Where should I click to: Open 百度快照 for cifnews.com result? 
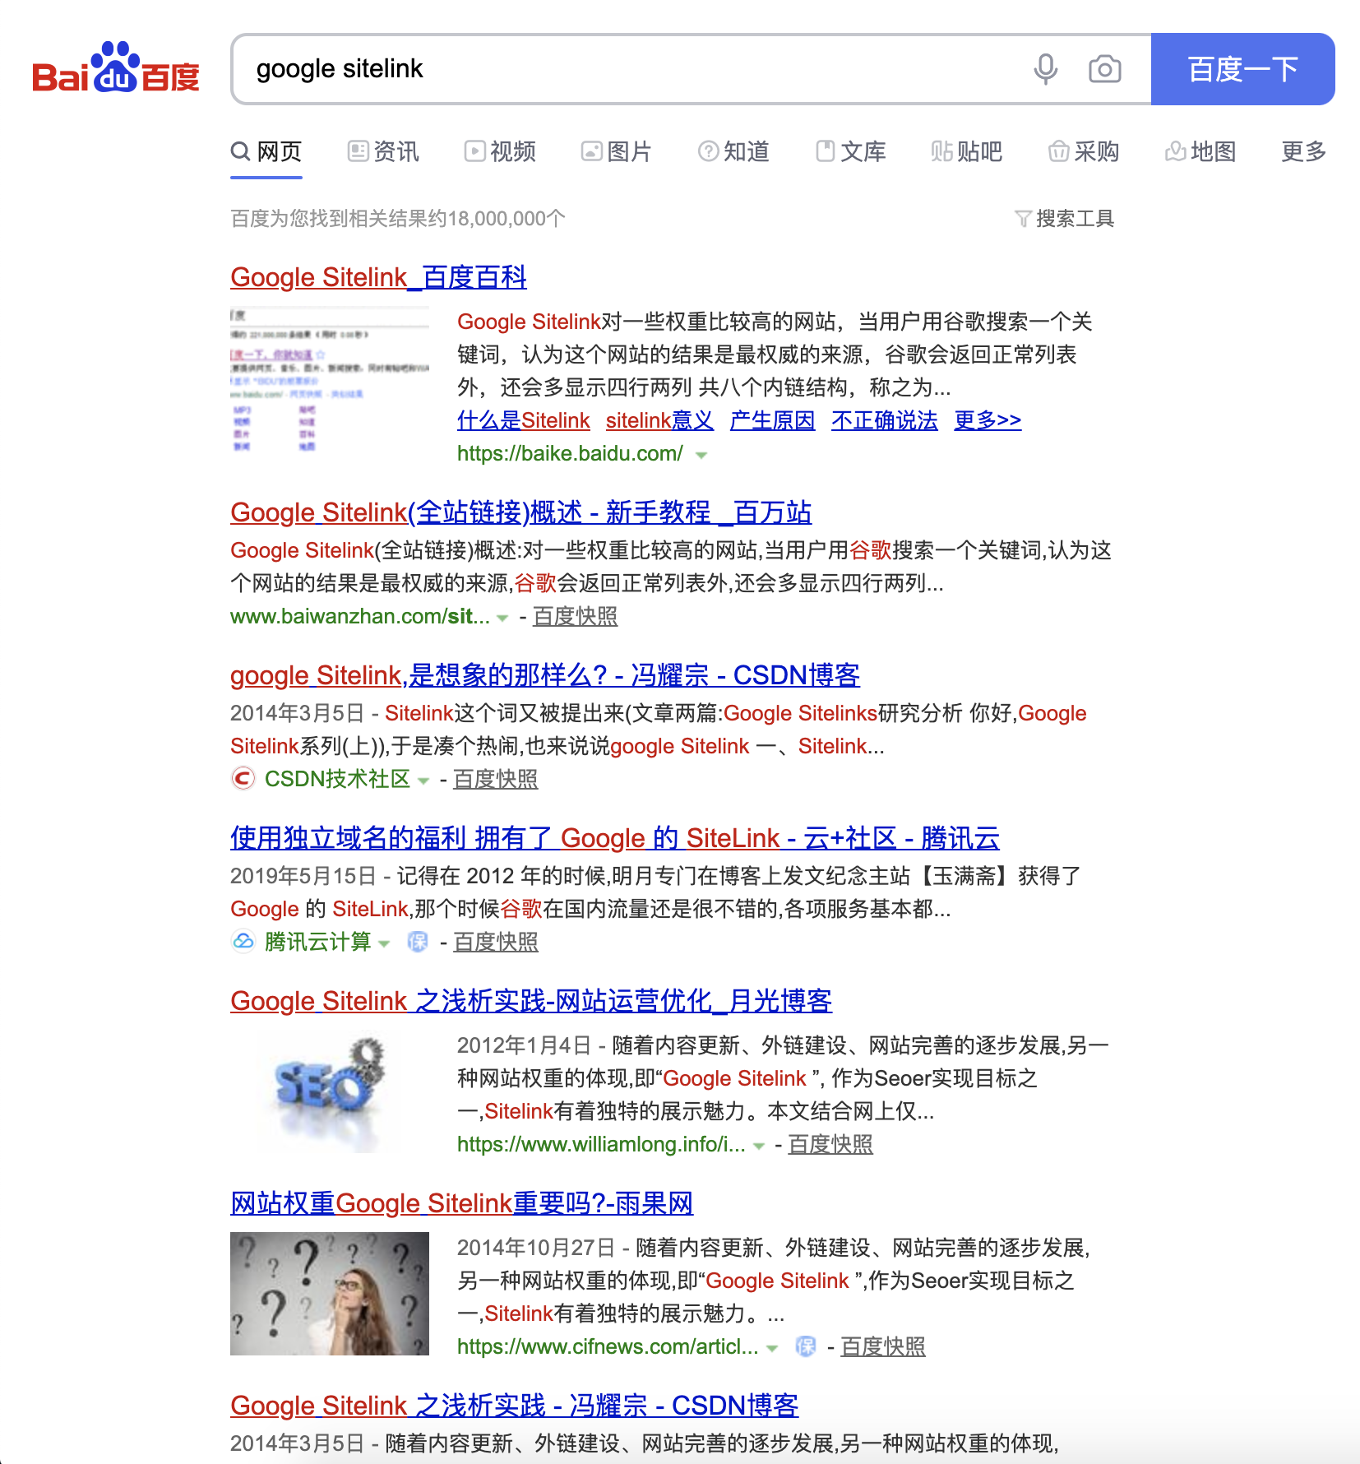[883, 1346]
